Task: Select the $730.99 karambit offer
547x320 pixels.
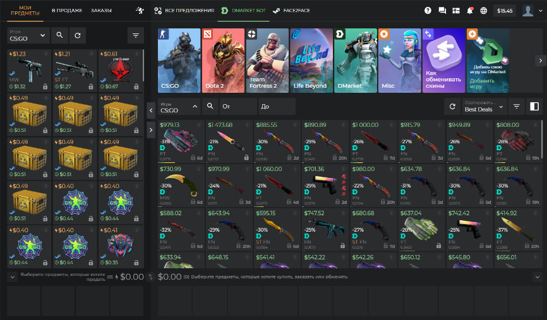Action: 181,185
